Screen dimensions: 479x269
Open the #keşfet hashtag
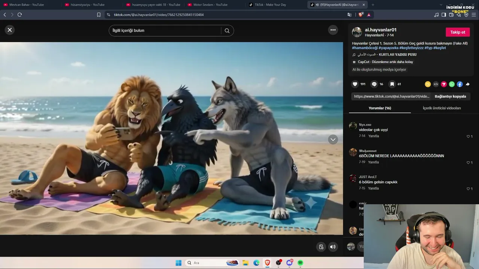440,48
